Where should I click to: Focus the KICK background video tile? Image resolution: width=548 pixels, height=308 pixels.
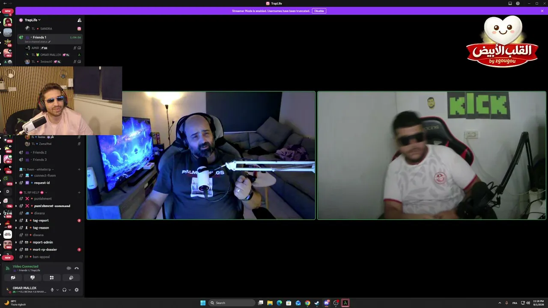tap(432, 155)
